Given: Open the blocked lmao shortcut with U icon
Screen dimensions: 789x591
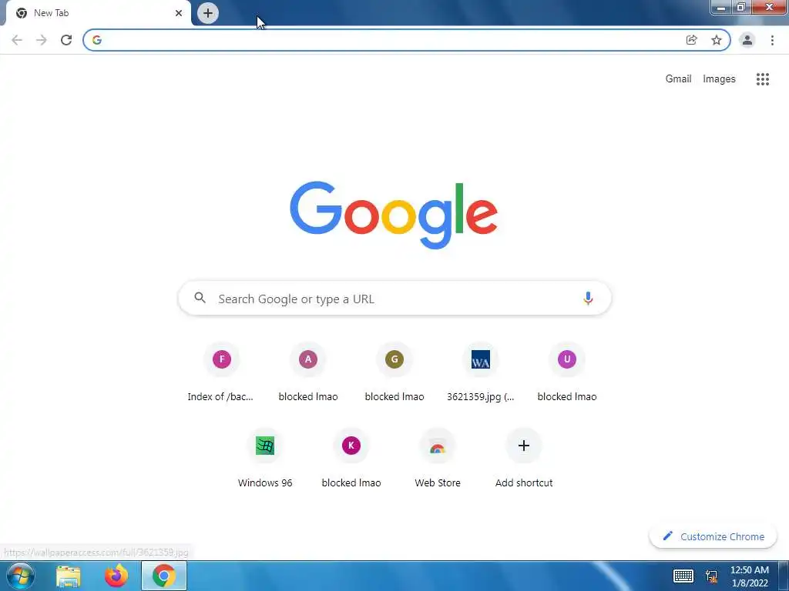Looking at the screenshot, I should 567,372.
